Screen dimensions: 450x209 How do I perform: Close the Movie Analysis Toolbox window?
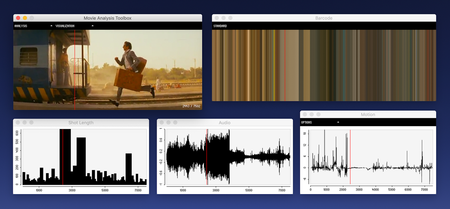(18, 18)
